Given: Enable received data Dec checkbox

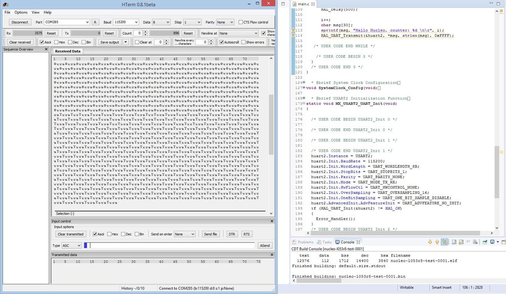Looking at the screenshot, I should tap(70, 42).
